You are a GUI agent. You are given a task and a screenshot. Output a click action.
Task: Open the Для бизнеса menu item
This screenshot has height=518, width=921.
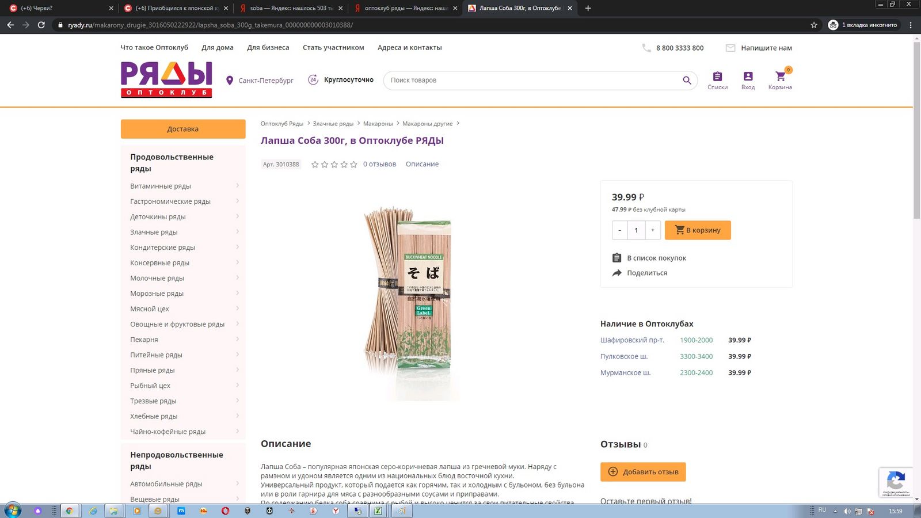[x=268, y=48]
